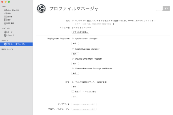
Task: Click the Device Enrollment Program text
Action: coord(89,59)
